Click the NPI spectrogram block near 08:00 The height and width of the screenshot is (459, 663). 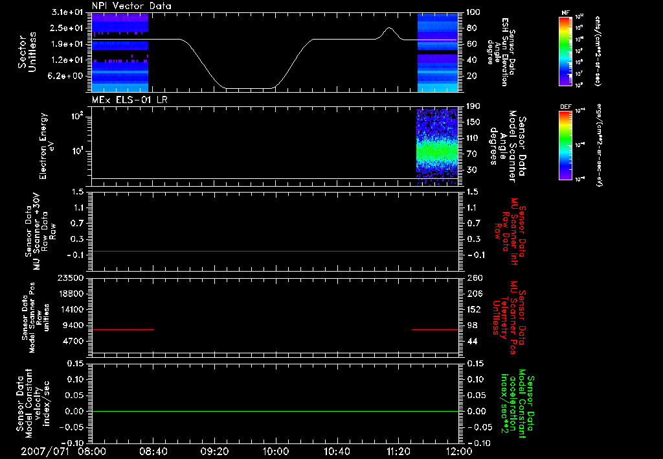point(120,53)
